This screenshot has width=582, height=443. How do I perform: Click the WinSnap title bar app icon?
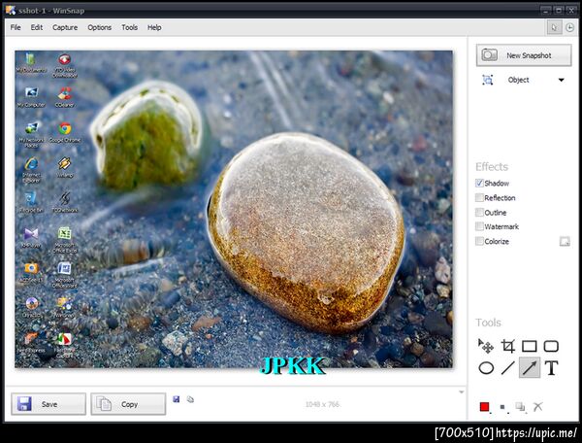(x=11, y=10)
